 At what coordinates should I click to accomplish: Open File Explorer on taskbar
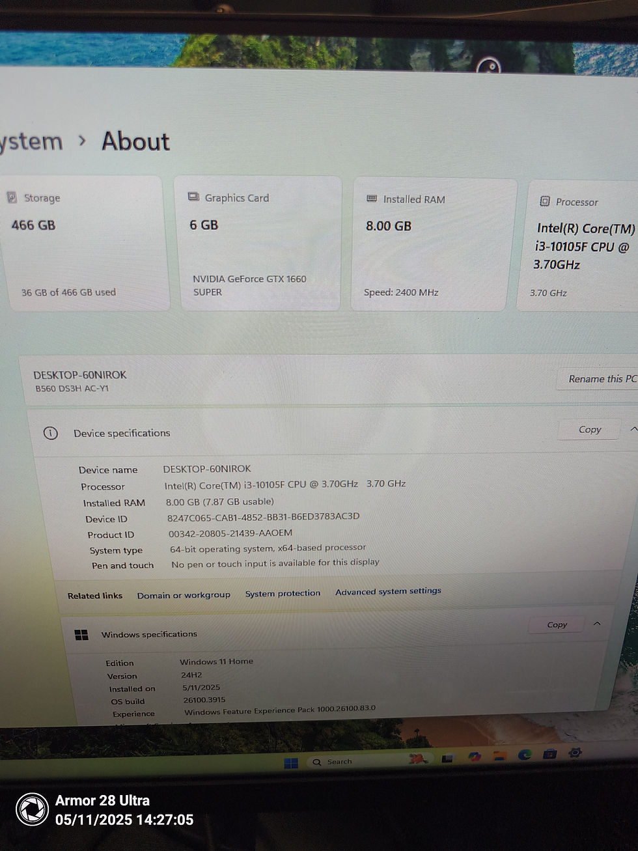[500, 755]
